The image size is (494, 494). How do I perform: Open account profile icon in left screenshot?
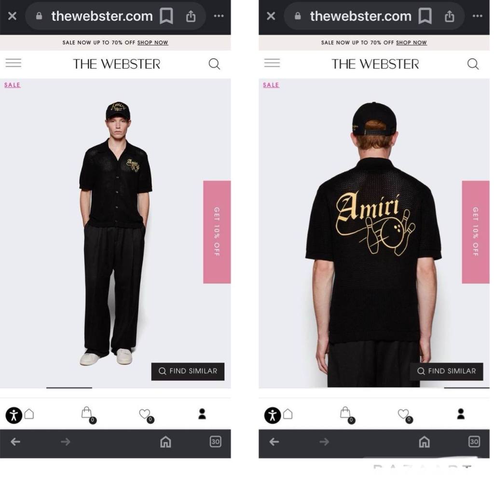pyautogui.click(x=202, y=414)
